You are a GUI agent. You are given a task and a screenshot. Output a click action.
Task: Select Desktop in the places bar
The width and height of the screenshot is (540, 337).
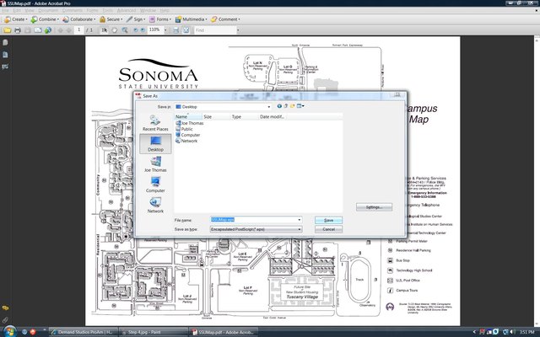point(155,143)
